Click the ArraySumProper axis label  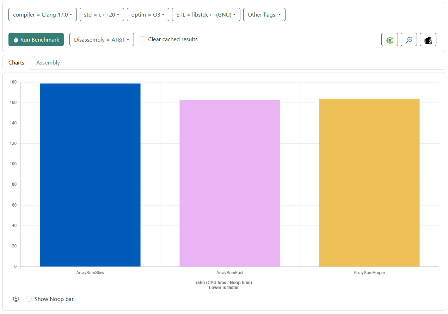click(369, 273)
